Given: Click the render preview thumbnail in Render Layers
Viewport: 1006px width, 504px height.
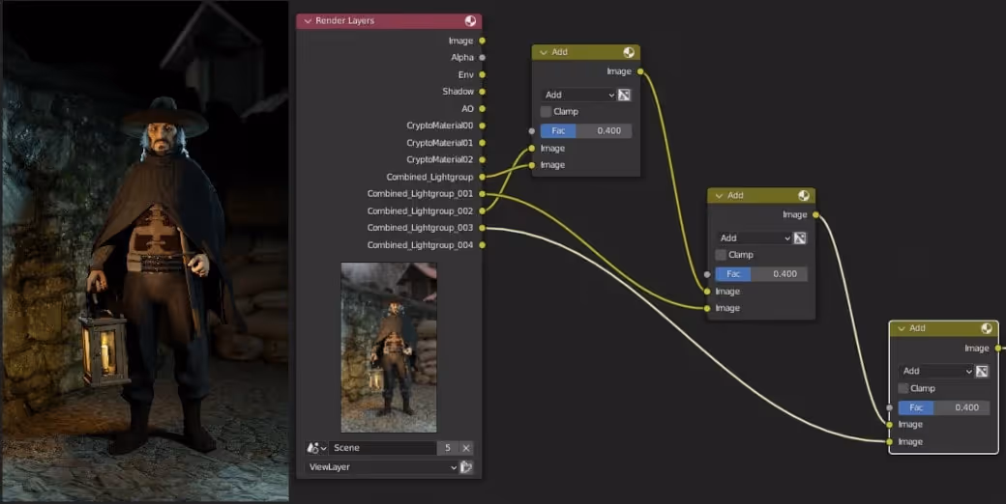Looking at the screenshot, I should click(389, 348).
